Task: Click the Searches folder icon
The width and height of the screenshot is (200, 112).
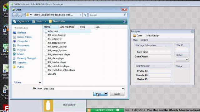Action: tap(14, 63)
